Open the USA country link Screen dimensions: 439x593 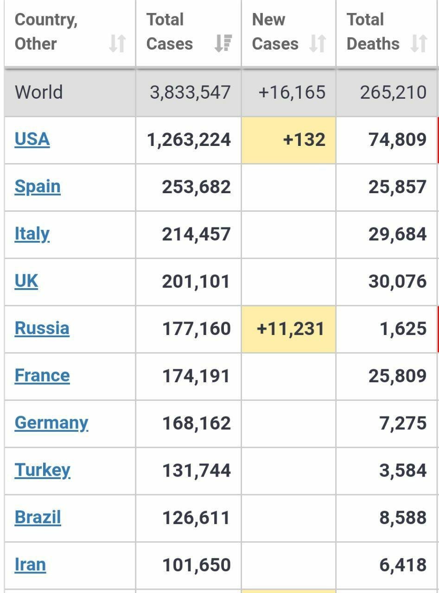tap(32, 139)
